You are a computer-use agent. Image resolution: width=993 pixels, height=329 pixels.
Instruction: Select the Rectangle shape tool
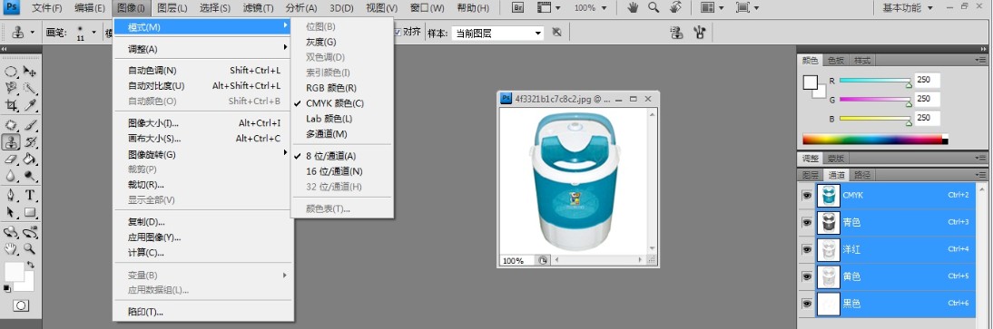(30, 212)
